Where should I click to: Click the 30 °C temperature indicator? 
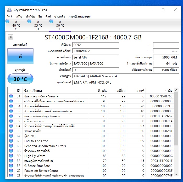[x=20, y=79]
